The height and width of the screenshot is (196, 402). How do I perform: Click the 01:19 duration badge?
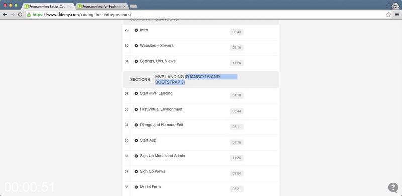point(237,95)
